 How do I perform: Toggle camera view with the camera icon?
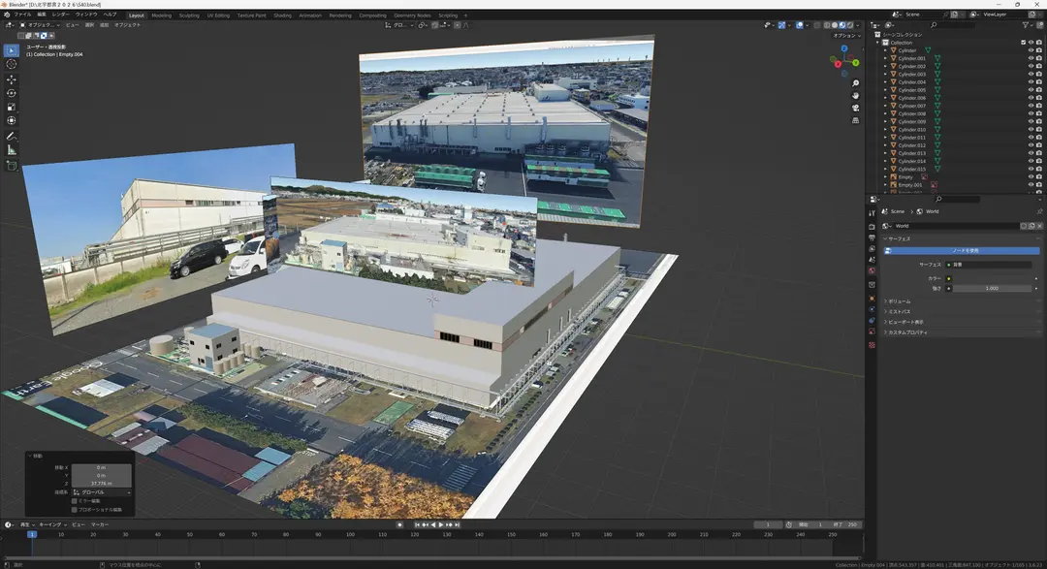[855, 108]
